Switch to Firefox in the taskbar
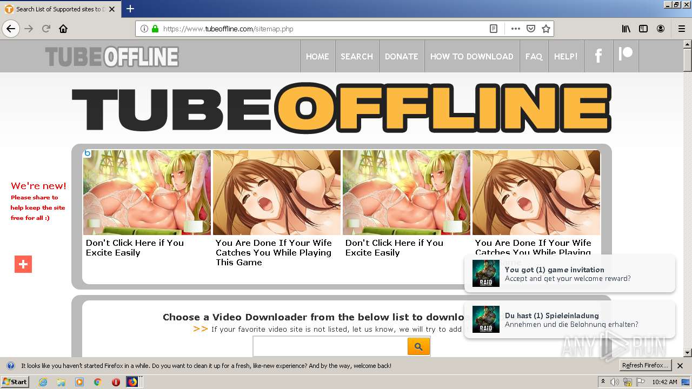 click(132, 382)
